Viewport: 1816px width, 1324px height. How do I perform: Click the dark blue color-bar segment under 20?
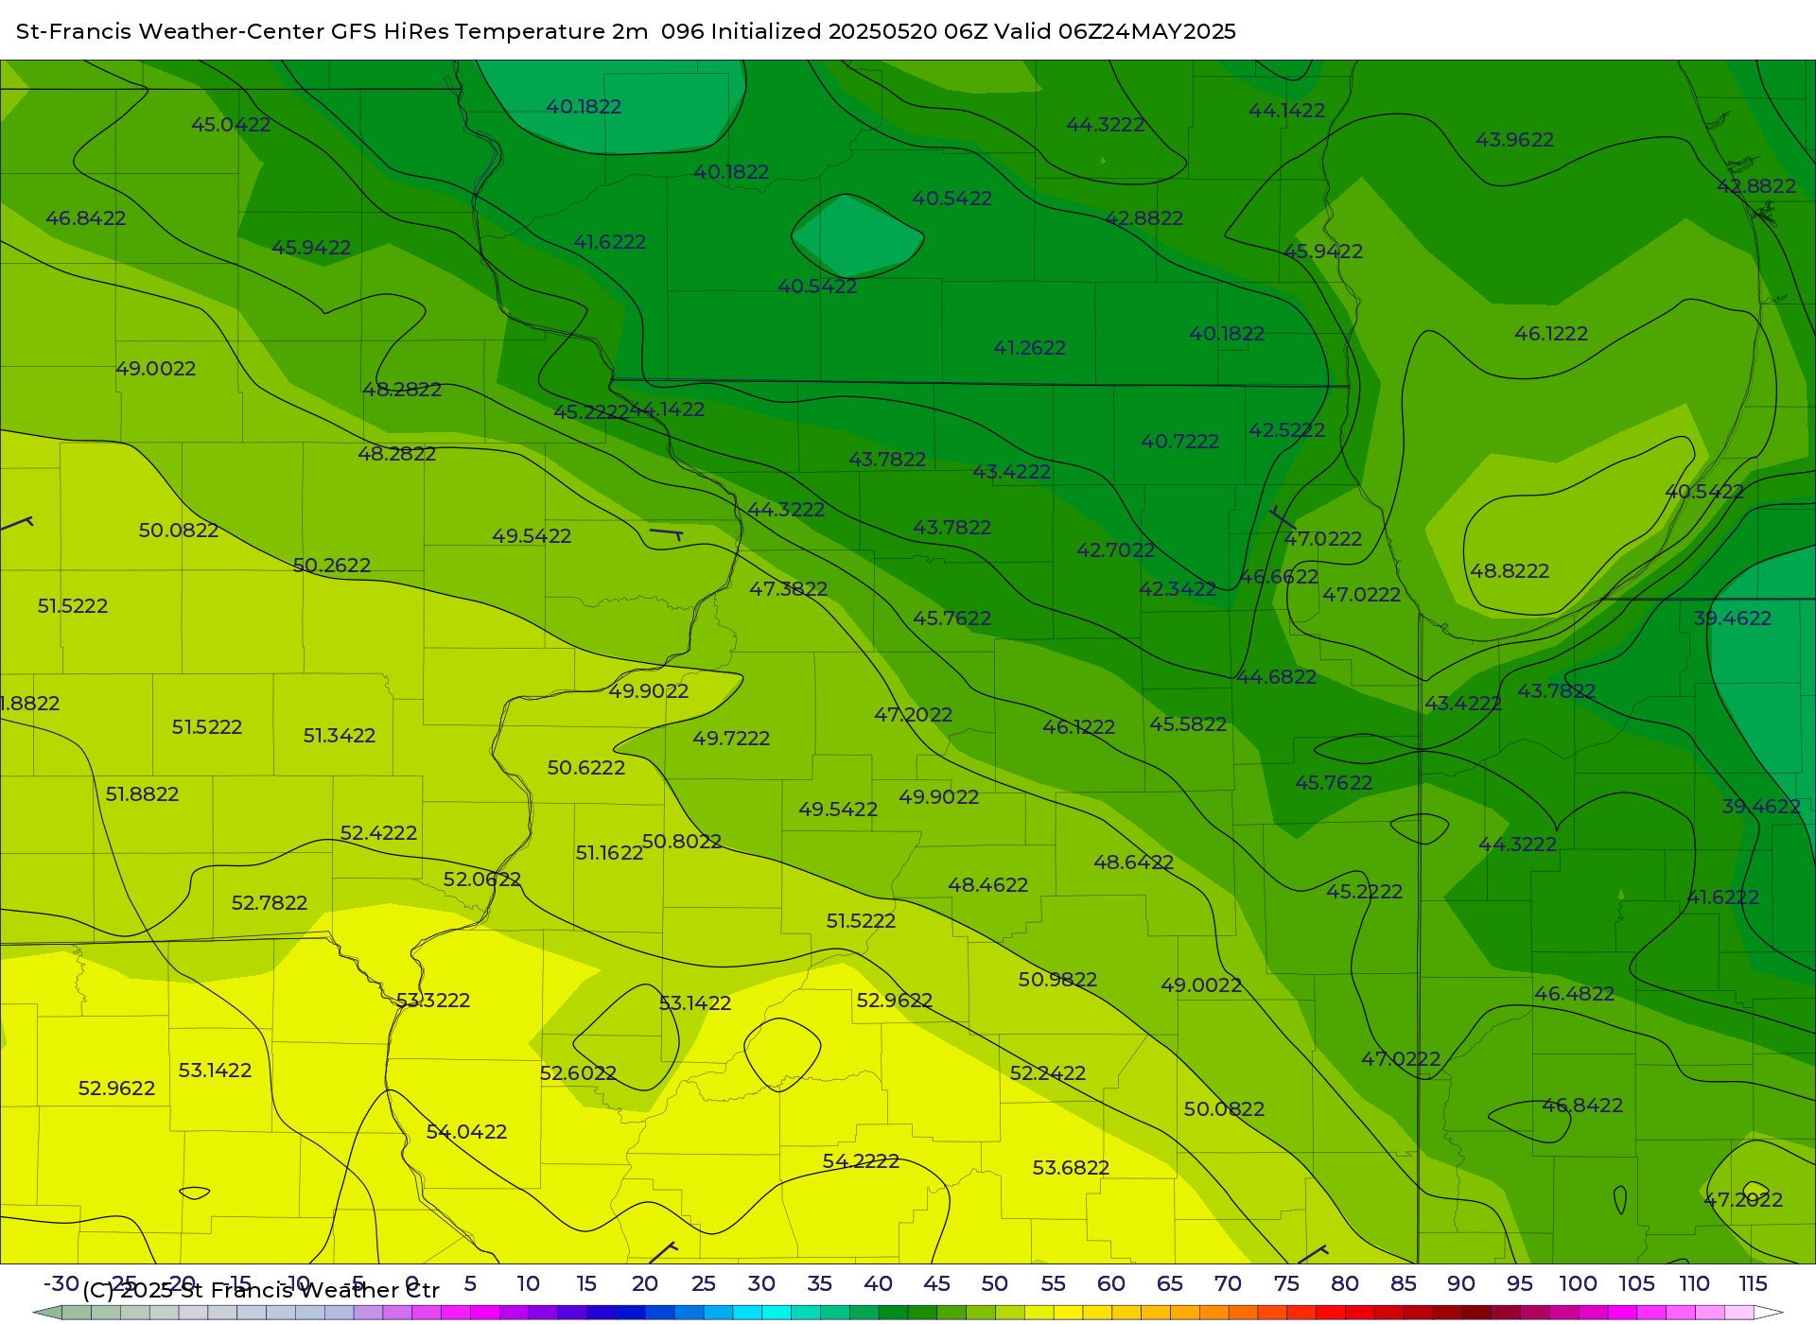[630, 1313]
